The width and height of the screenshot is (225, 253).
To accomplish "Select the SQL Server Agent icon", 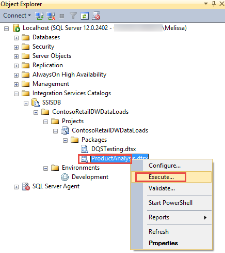I will coord(26,186).
